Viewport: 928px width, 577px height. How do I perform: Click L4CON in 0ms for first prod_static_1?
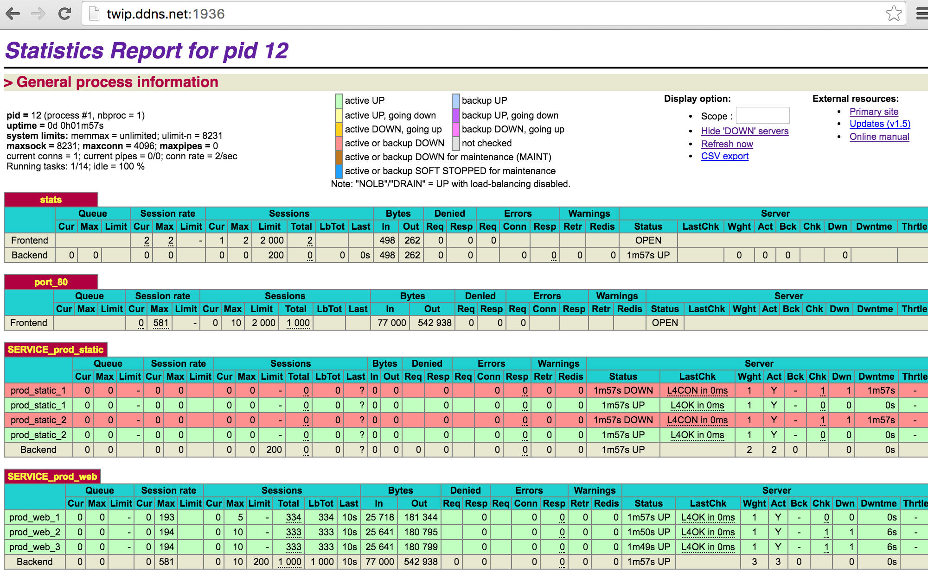[697, 390]
